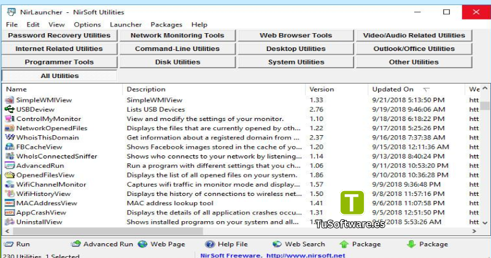The image size is (491, 258).
Task: Open the utility's Web Page
Action: (x=161, y=244)
